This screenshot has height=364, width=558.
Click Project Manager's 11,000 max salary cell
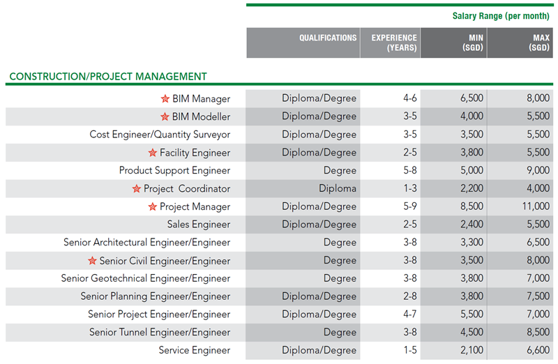535,207
